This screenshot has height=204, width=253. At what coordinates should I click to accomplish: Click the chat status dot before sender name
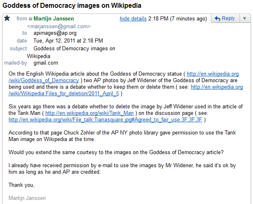point(31,19)
